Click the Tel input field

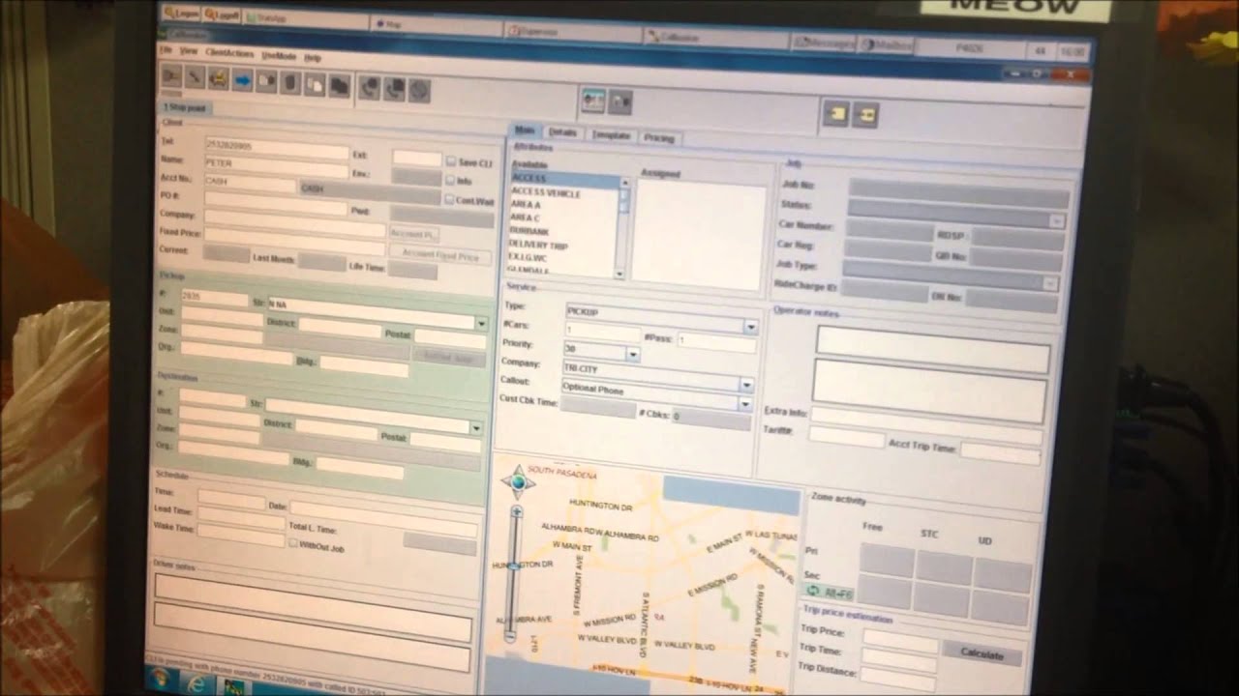[x=276, y=149]
